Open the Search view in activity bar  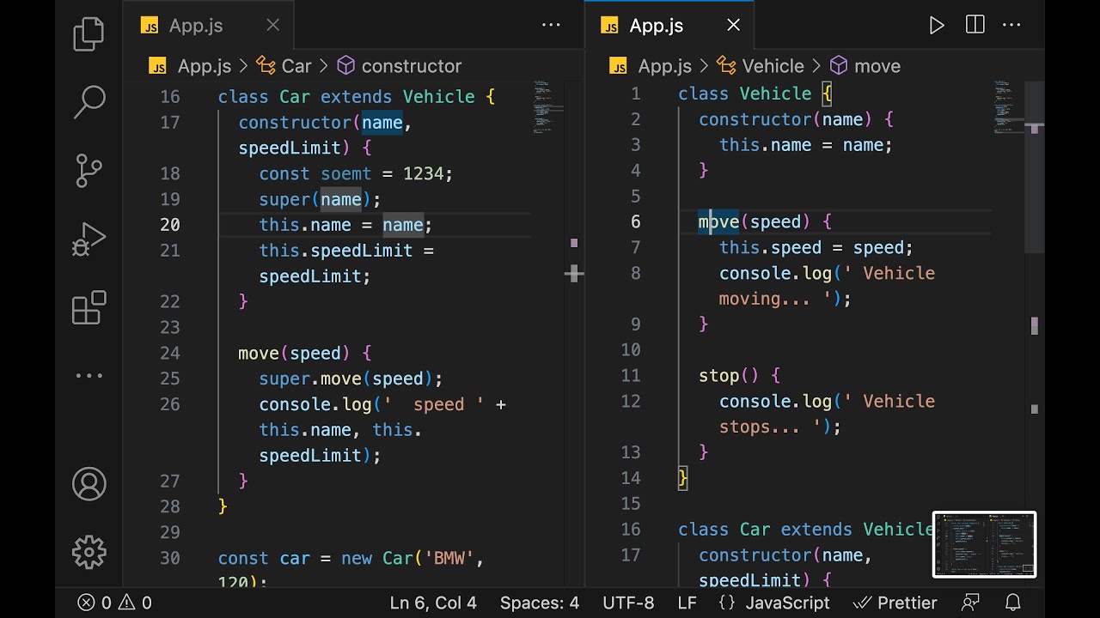pos(89,101)
